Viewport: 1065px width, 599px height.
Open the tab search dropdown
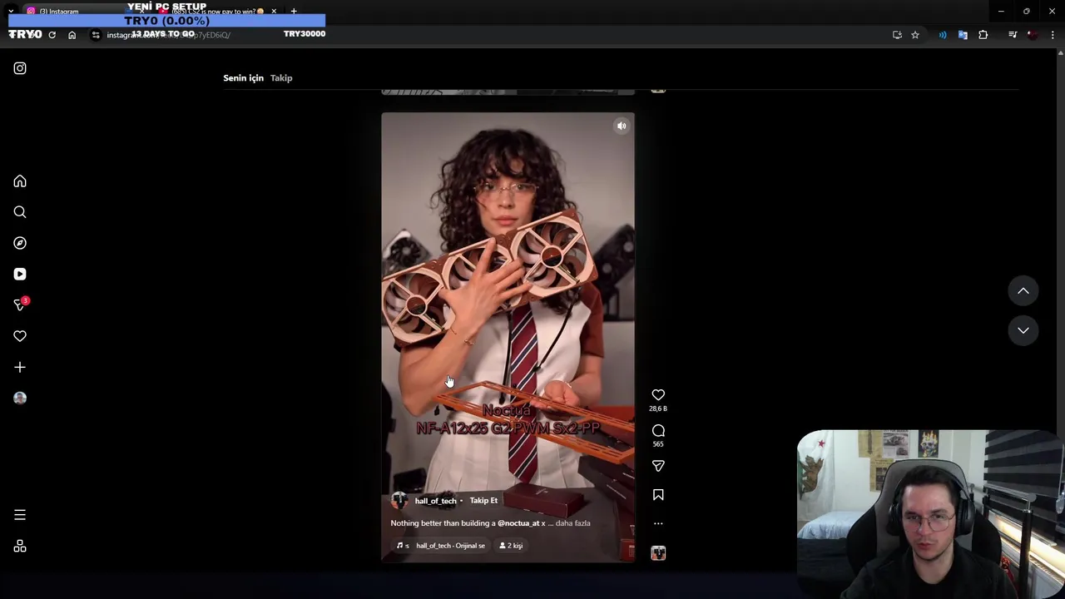(10, 12)
